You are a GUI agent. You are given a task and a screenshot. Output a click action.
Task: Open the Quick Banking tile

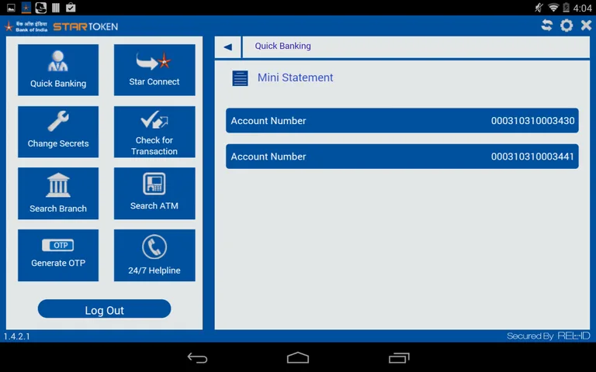[58, 70]
